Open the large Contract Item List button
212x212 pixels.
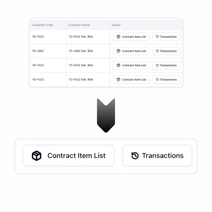tap(69, 156)
